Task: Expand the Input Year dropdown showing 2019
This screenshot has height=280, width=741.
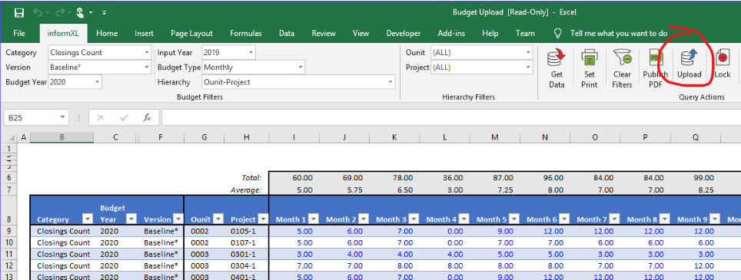Action: tap(251, 53)
